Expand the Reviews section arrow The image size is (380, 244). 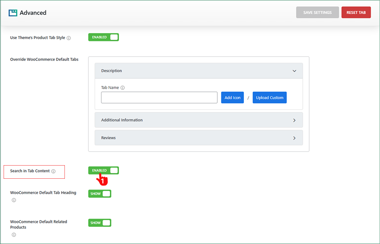coord(294,138)
